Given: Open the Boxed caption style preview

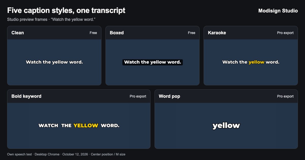Looking at the screenshot, I should [152, 62].
